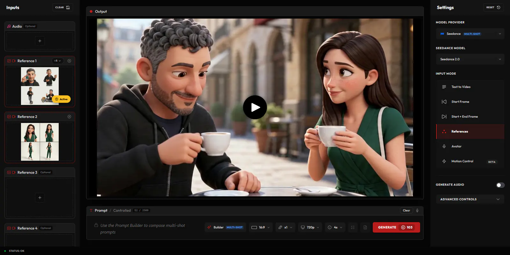Click the red T icon beside Prompt
Viewport: 510px width, 255px height.
click(91, 210)
